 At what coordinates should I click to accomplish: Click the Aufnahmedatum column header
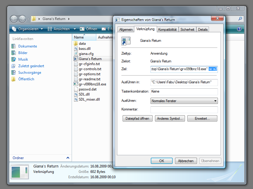click(x=105, y=37)
